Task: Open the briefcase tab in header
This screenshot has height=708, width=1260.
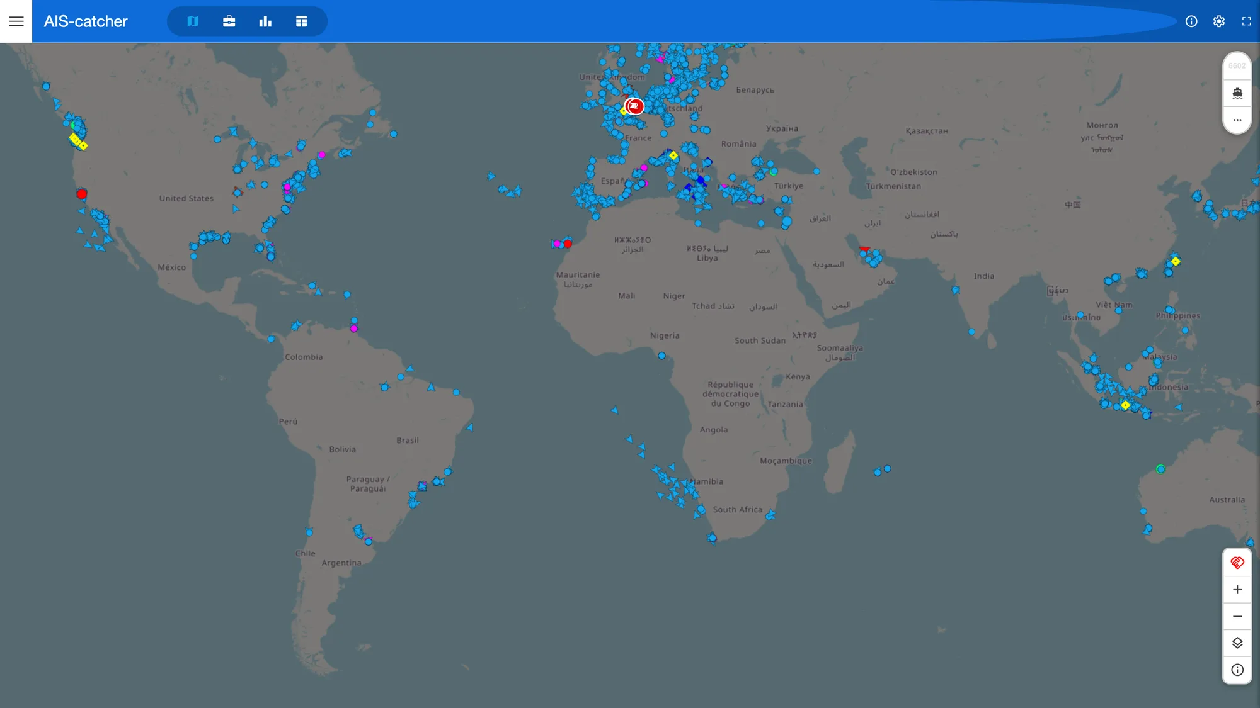Action: tap(229, 21)
